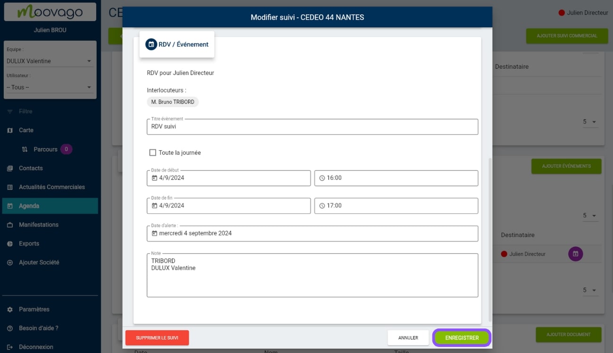Click Ajouter Document button

click(569, 335)
